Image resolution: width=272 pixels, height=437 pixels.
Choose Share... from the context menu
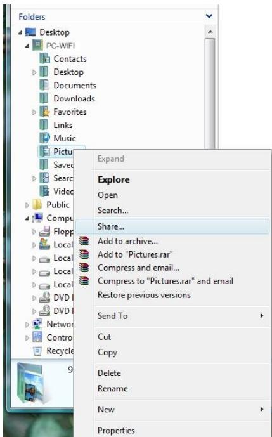click(x=173, y=226)
